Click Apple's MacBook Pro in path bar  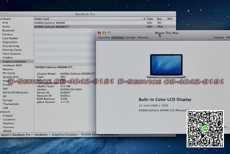pos(16,135)
